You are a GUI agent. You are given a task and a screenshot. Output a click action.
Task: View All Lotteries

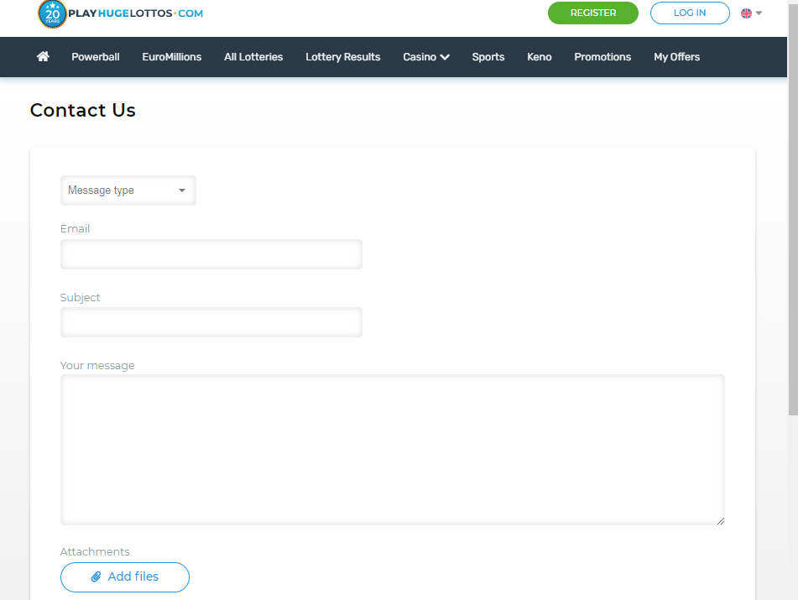pyautogui.click(x=253, y=57)
